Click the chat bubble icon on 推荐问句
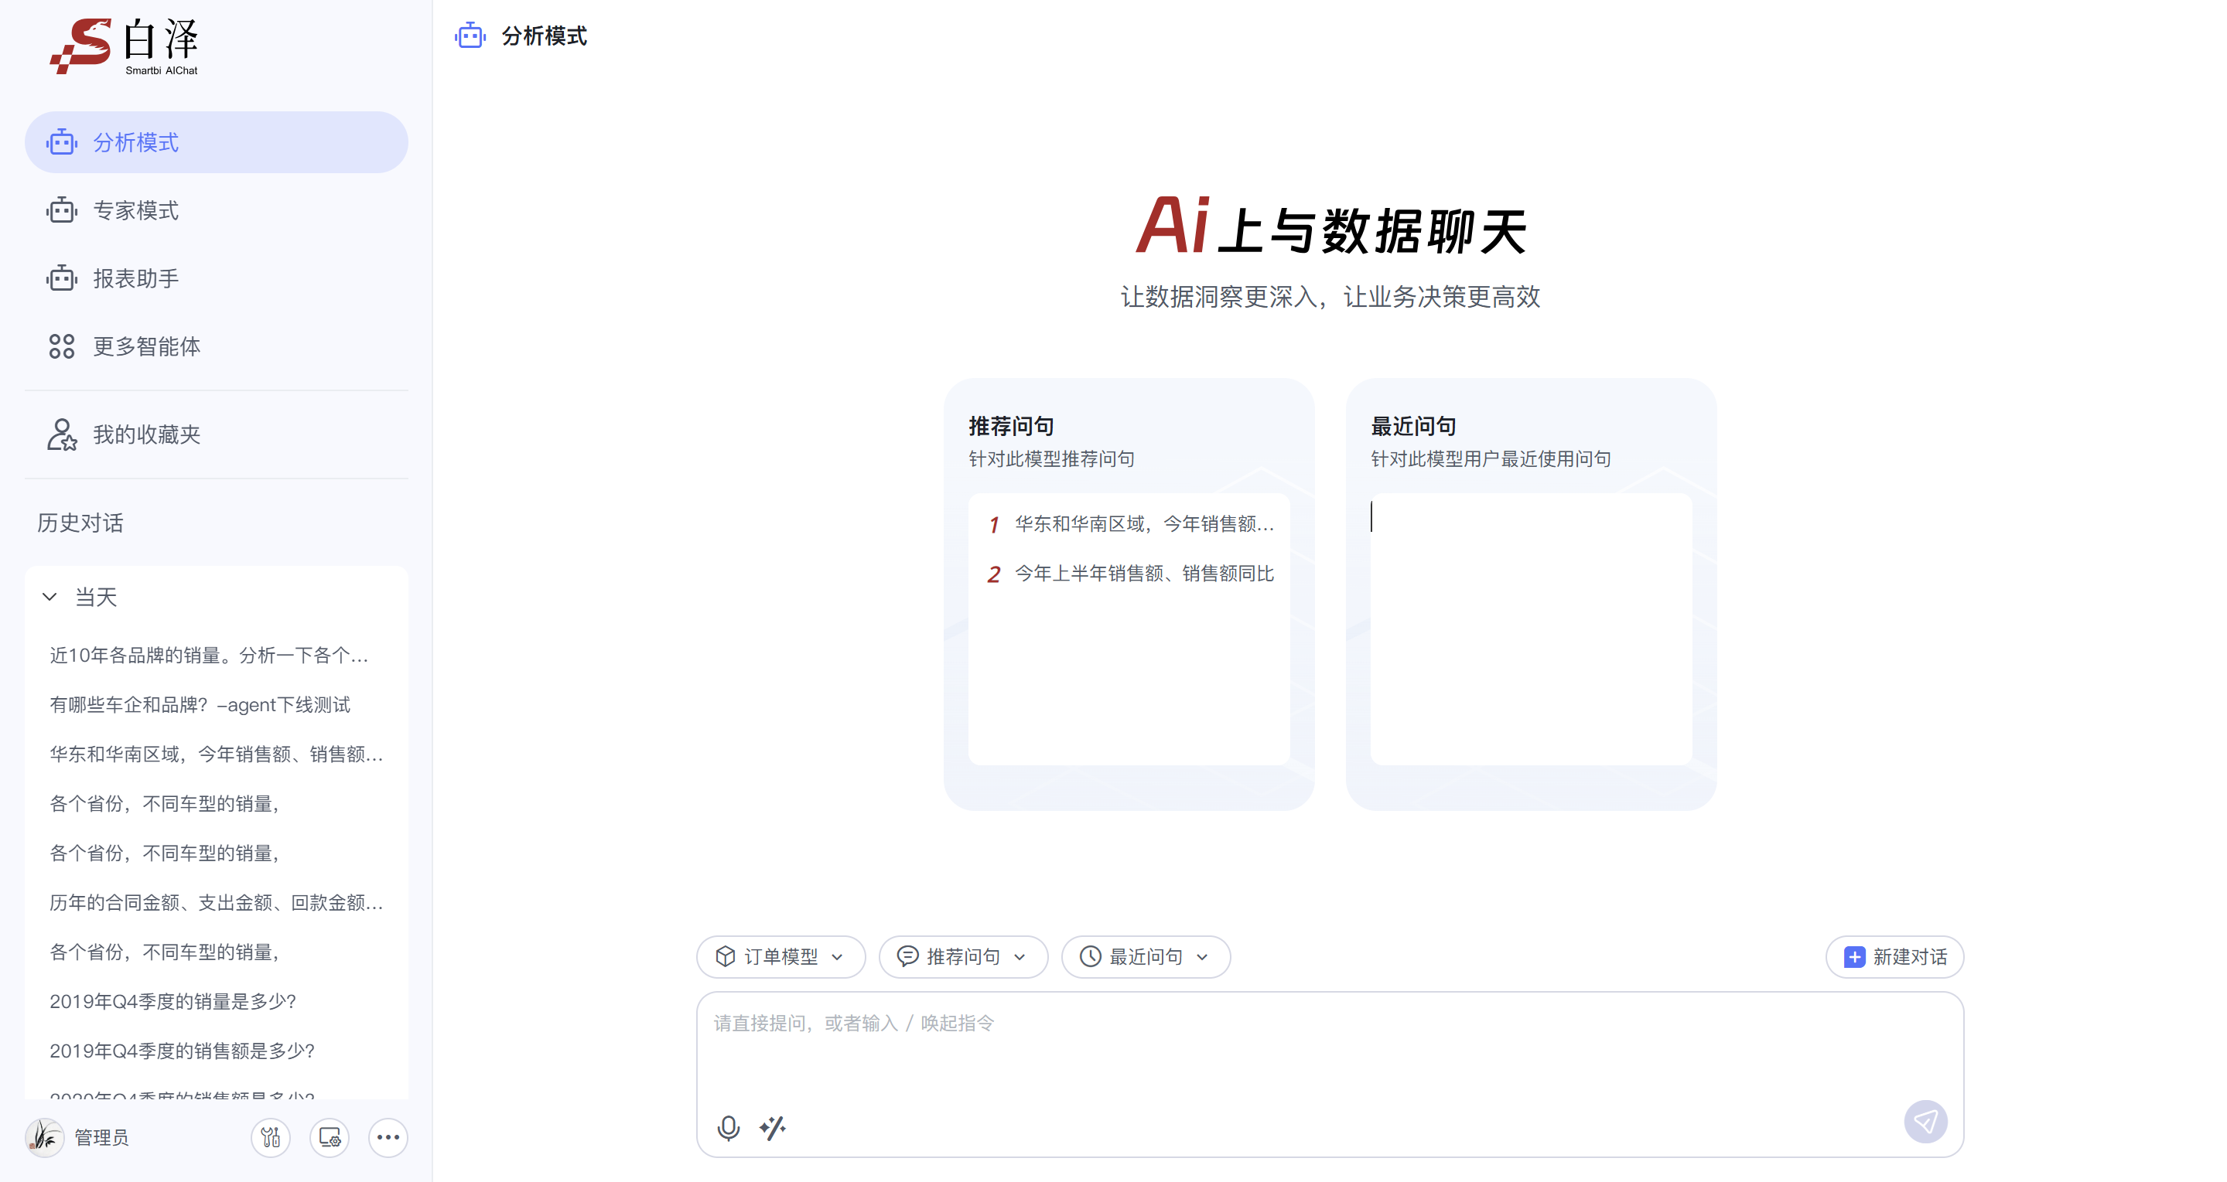2227x1182 pixels. (908, 956)
